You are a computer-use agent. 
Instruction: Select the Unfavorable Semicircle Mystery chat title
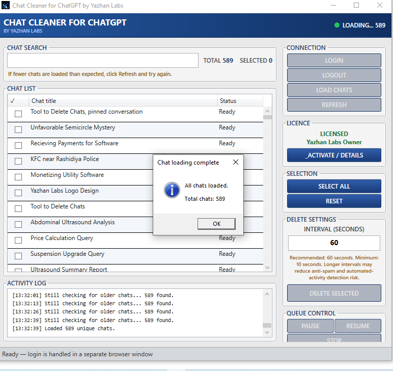pos(73,127)
